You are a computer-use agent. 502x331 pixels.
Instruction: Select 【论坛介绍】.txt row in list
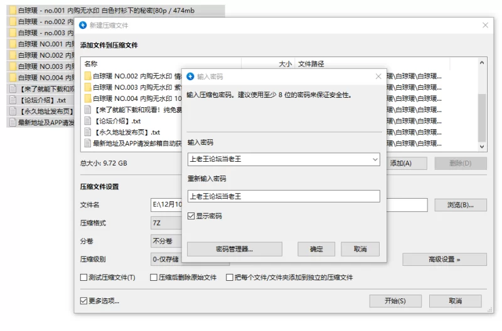pos(132,121)
